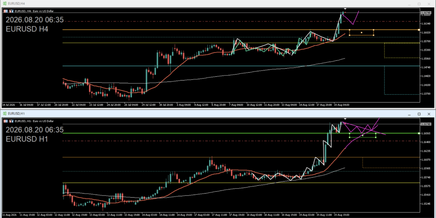Click the 1.14740 price on H4 scale
This screenshot has width=436, height=218.
(426, 67)
